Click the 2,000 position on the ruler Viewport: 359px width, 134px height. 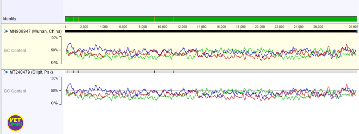click(84, 26)
